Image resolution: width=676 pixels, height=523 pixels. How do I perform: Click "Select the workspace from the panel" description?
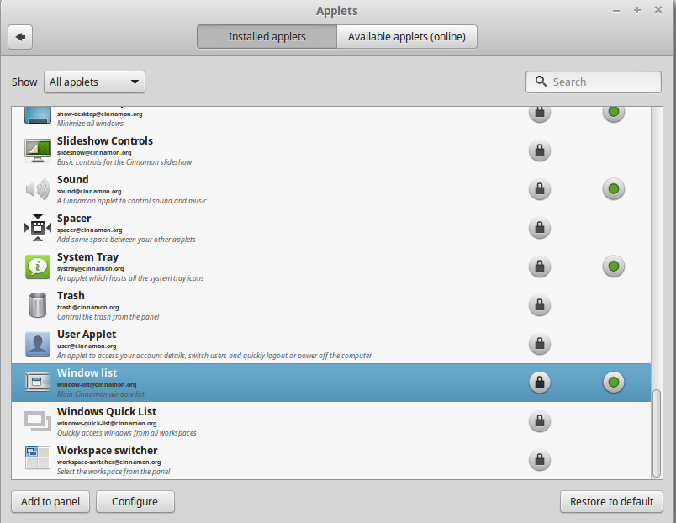click(114, 472)
